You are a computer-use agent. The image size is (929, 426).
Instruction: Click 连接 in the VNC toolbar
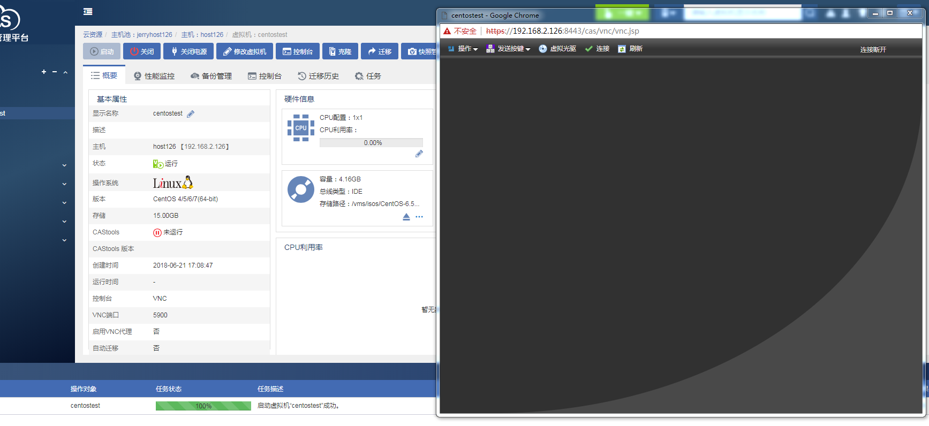(597, 49)
